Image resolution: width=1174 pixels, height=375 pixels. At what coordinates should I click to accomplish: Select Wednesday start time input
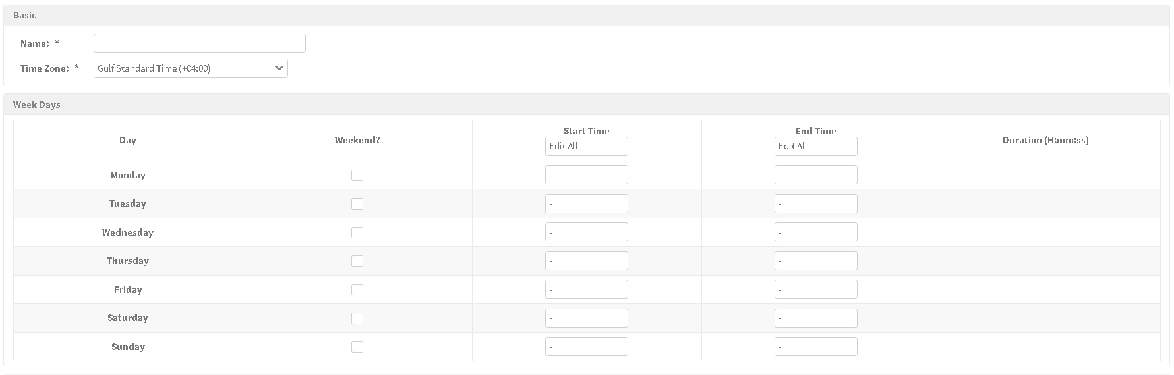click(587, 232)
